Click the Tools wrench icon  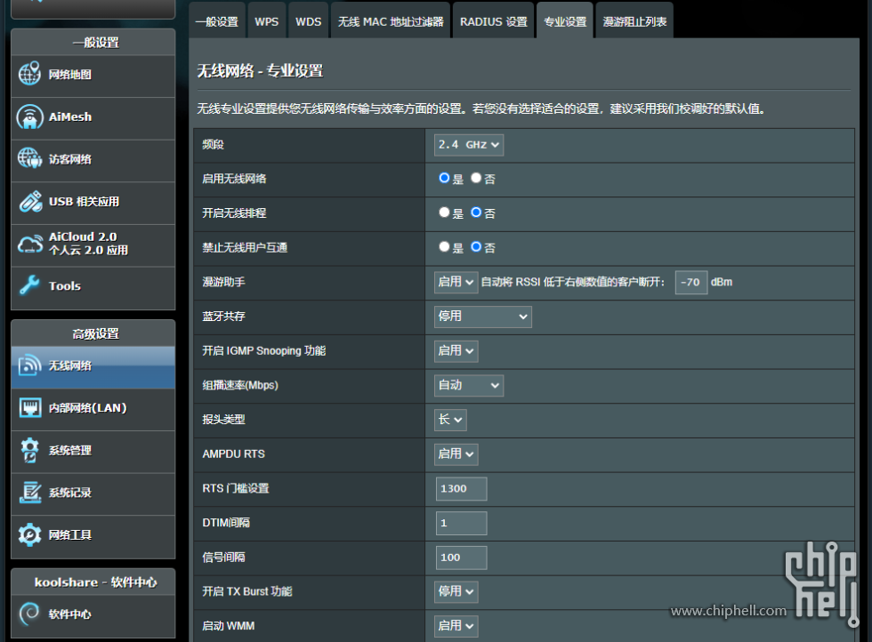[x=29, y=285]
